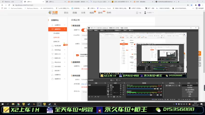
Task: Open the taskbar search magnifier
Action: [x=8, y=104]
